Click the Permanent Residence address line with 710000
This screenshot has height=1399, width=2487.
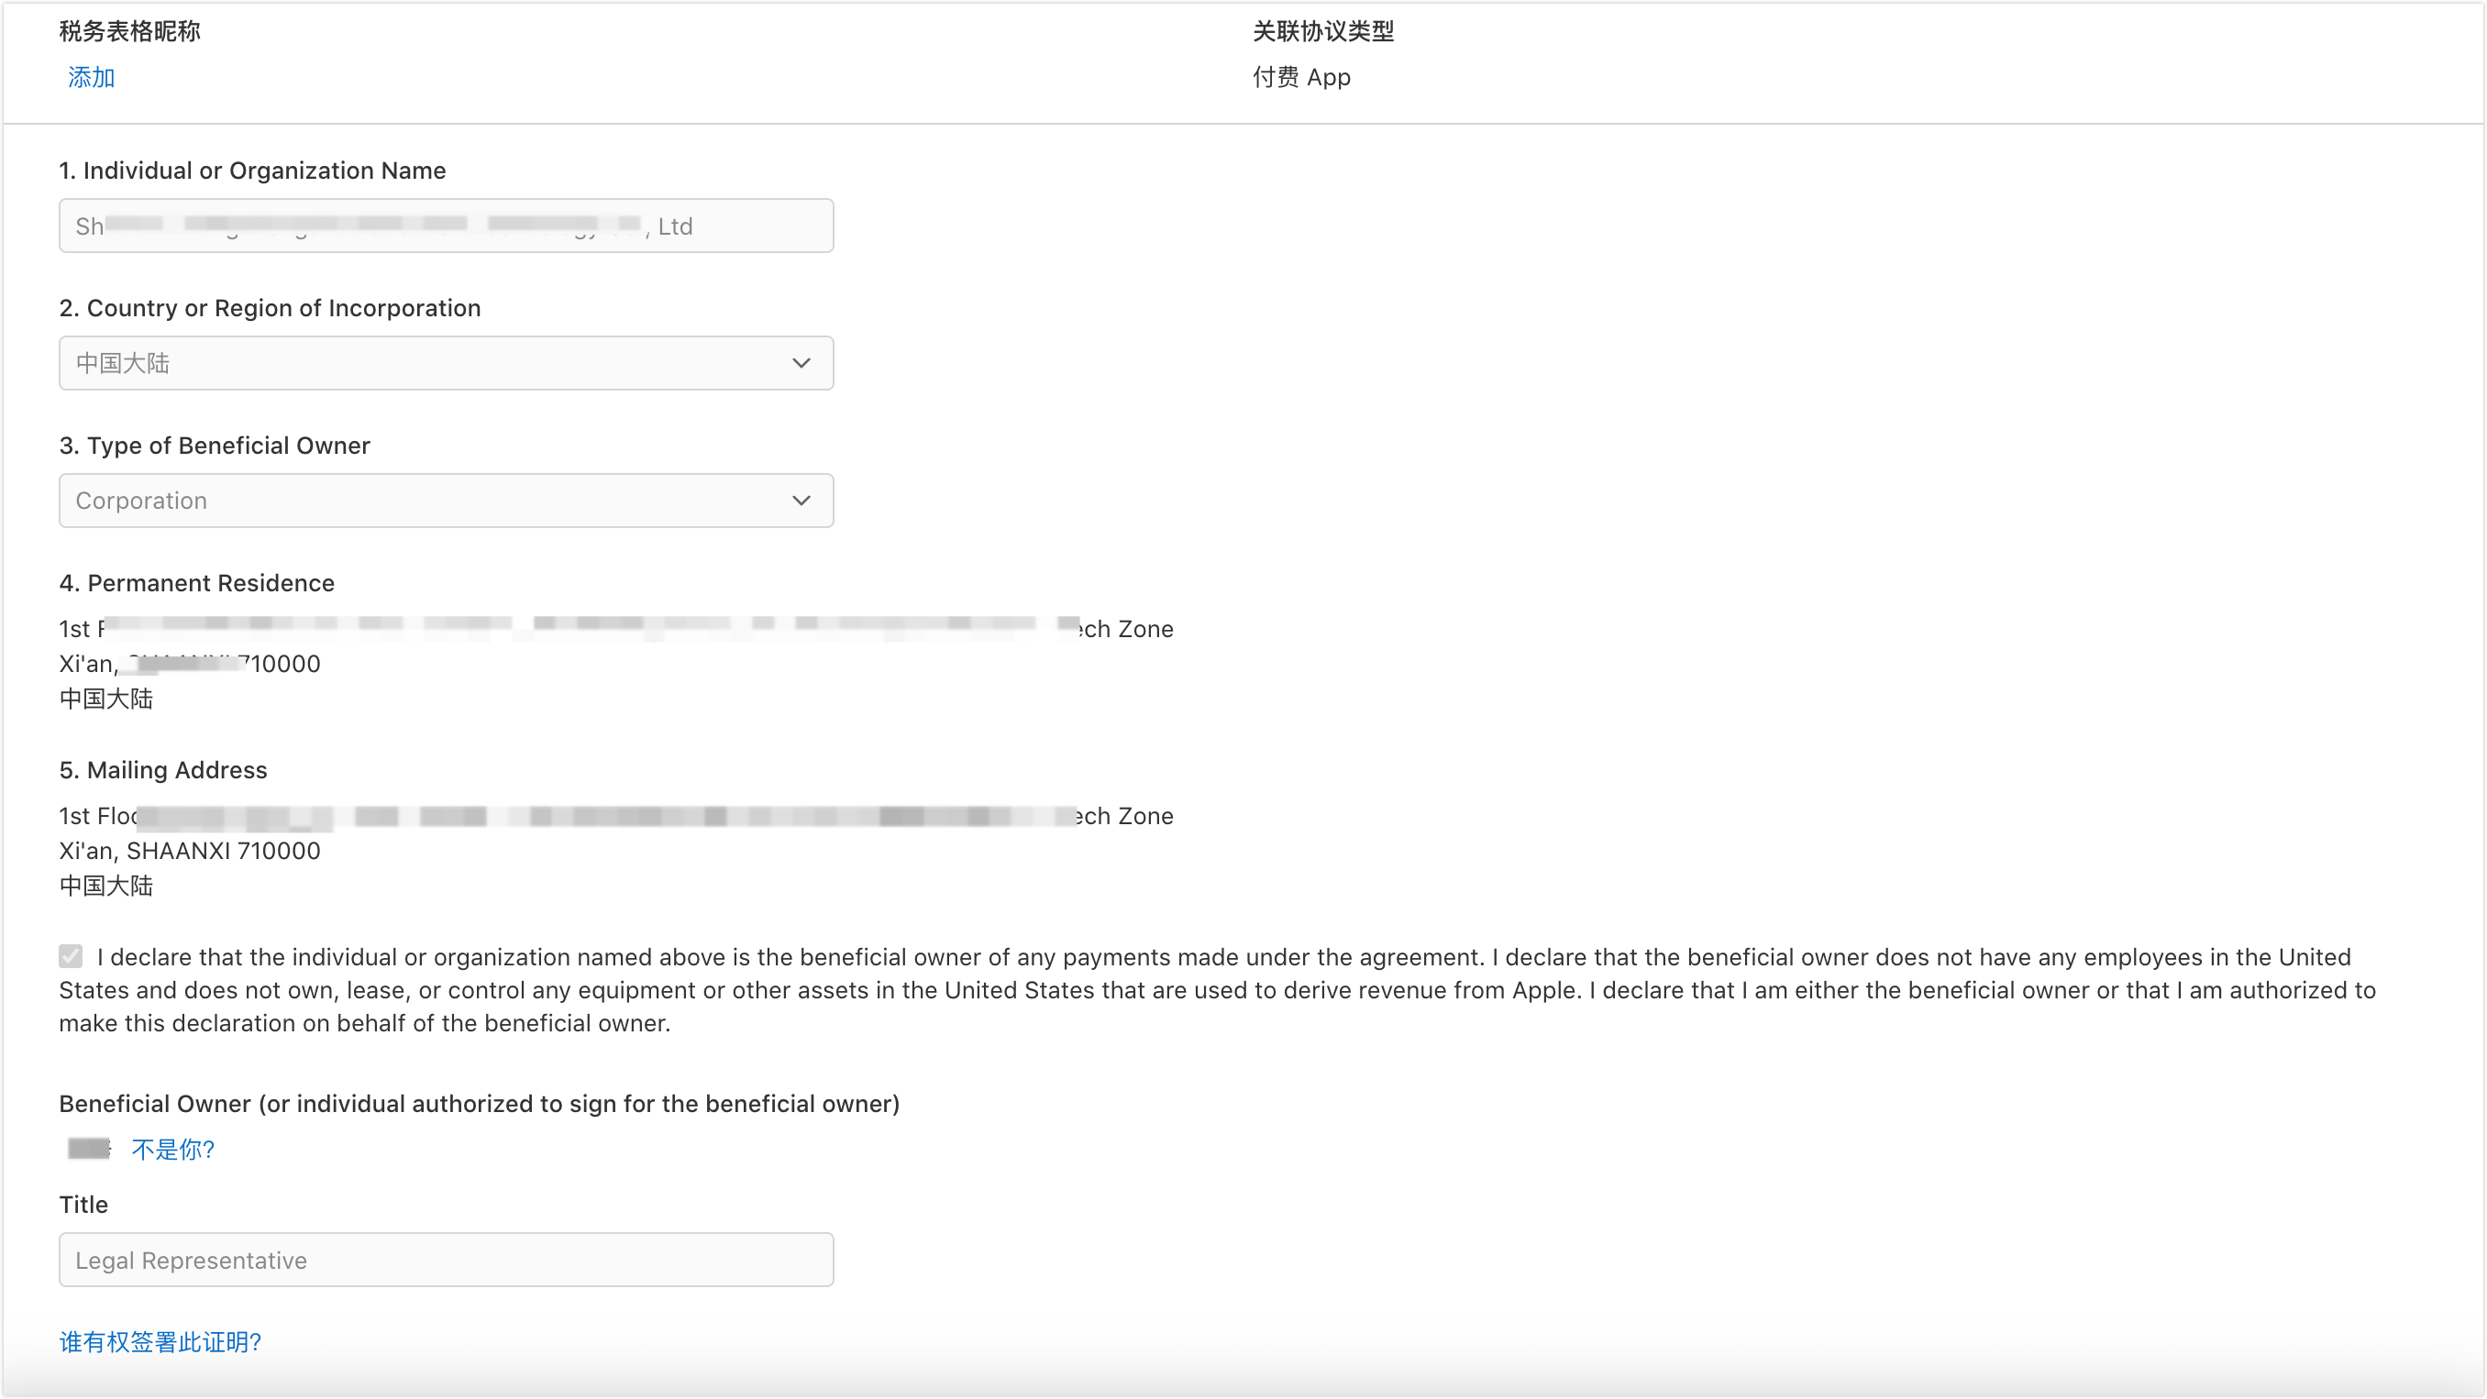[x=189, y=664]
